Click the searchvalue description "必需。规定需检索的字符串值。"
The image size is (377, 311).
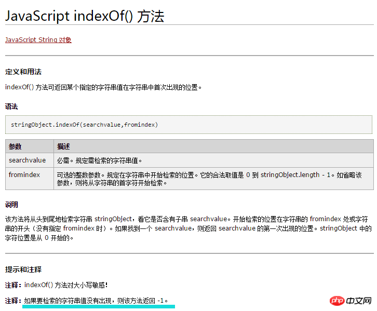100,160
